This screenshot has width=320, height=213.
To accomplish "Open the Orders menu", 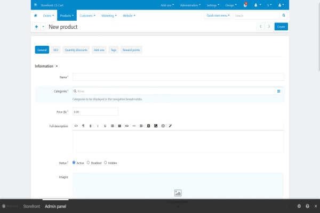I will 49,15.
